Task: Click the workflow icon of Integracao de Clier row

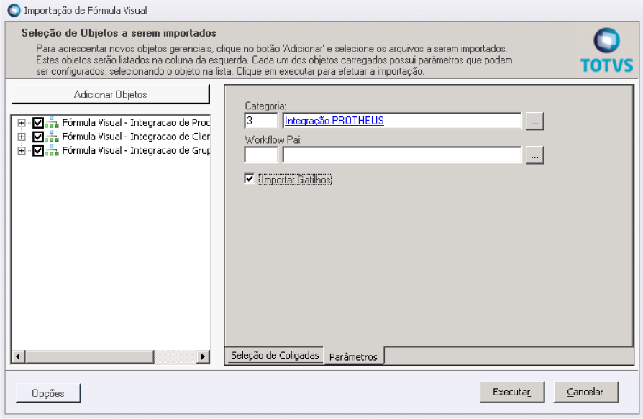Action: pyautogui.click(x=52, y=137)
